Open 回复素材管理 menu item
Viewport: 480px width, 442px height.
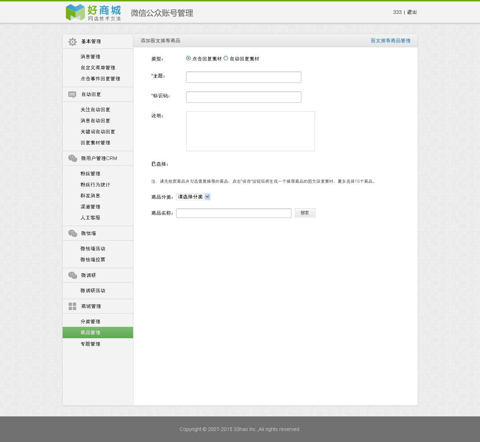(x=95, y=143)
